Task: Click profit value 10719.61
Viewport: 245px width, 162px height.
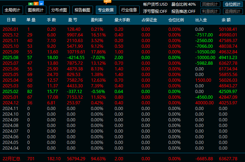Action: click(x=76, y=52)
